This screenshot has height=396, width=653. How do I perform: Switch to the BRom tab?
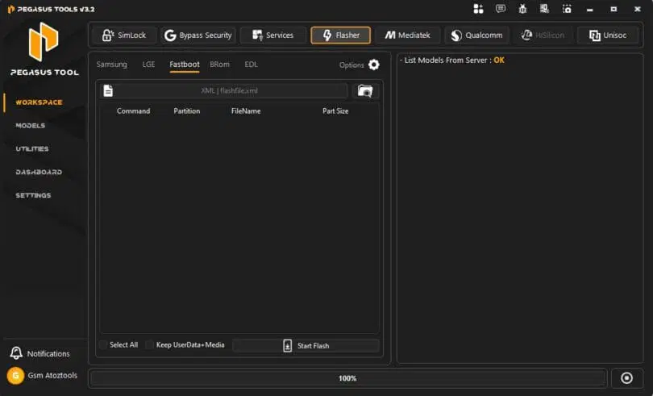coord(219,65)
